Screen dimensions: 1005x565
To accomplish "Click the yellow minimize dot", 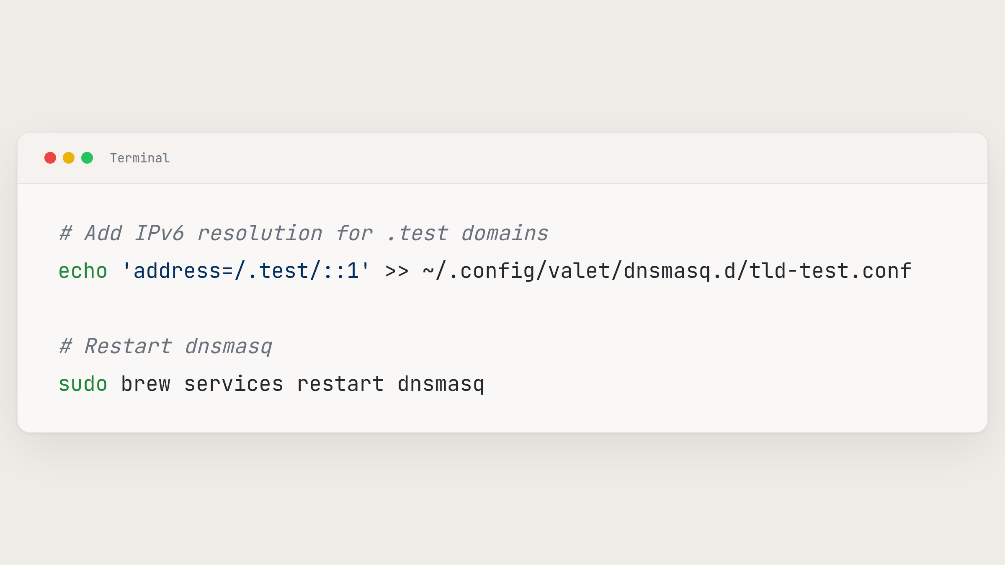I will [69, 158].
